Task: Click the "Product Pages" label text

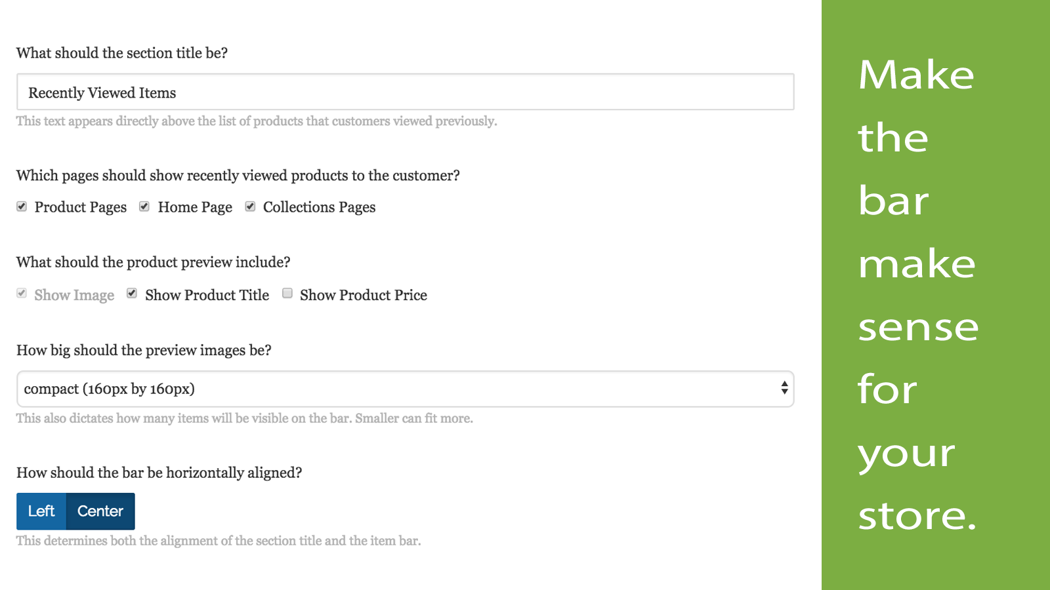Action: (81, 207)
